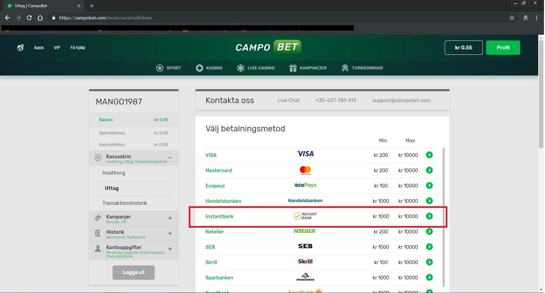Click the green arrow in Instantbank row
The width and height of the screenshot is (545, 293).
429,216
